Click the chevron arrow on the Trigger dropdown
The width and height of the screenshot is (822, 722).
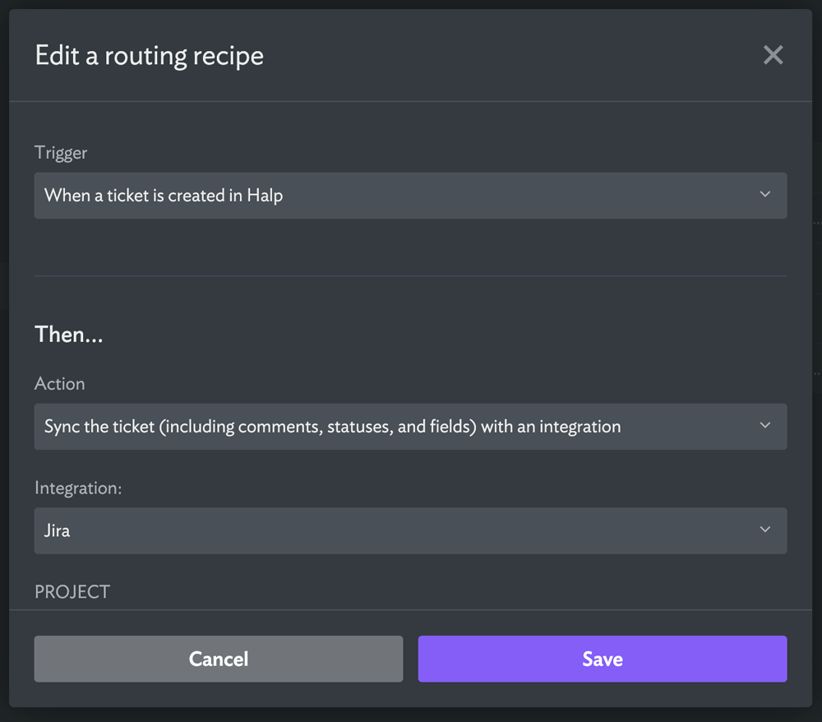pos(764,195)
